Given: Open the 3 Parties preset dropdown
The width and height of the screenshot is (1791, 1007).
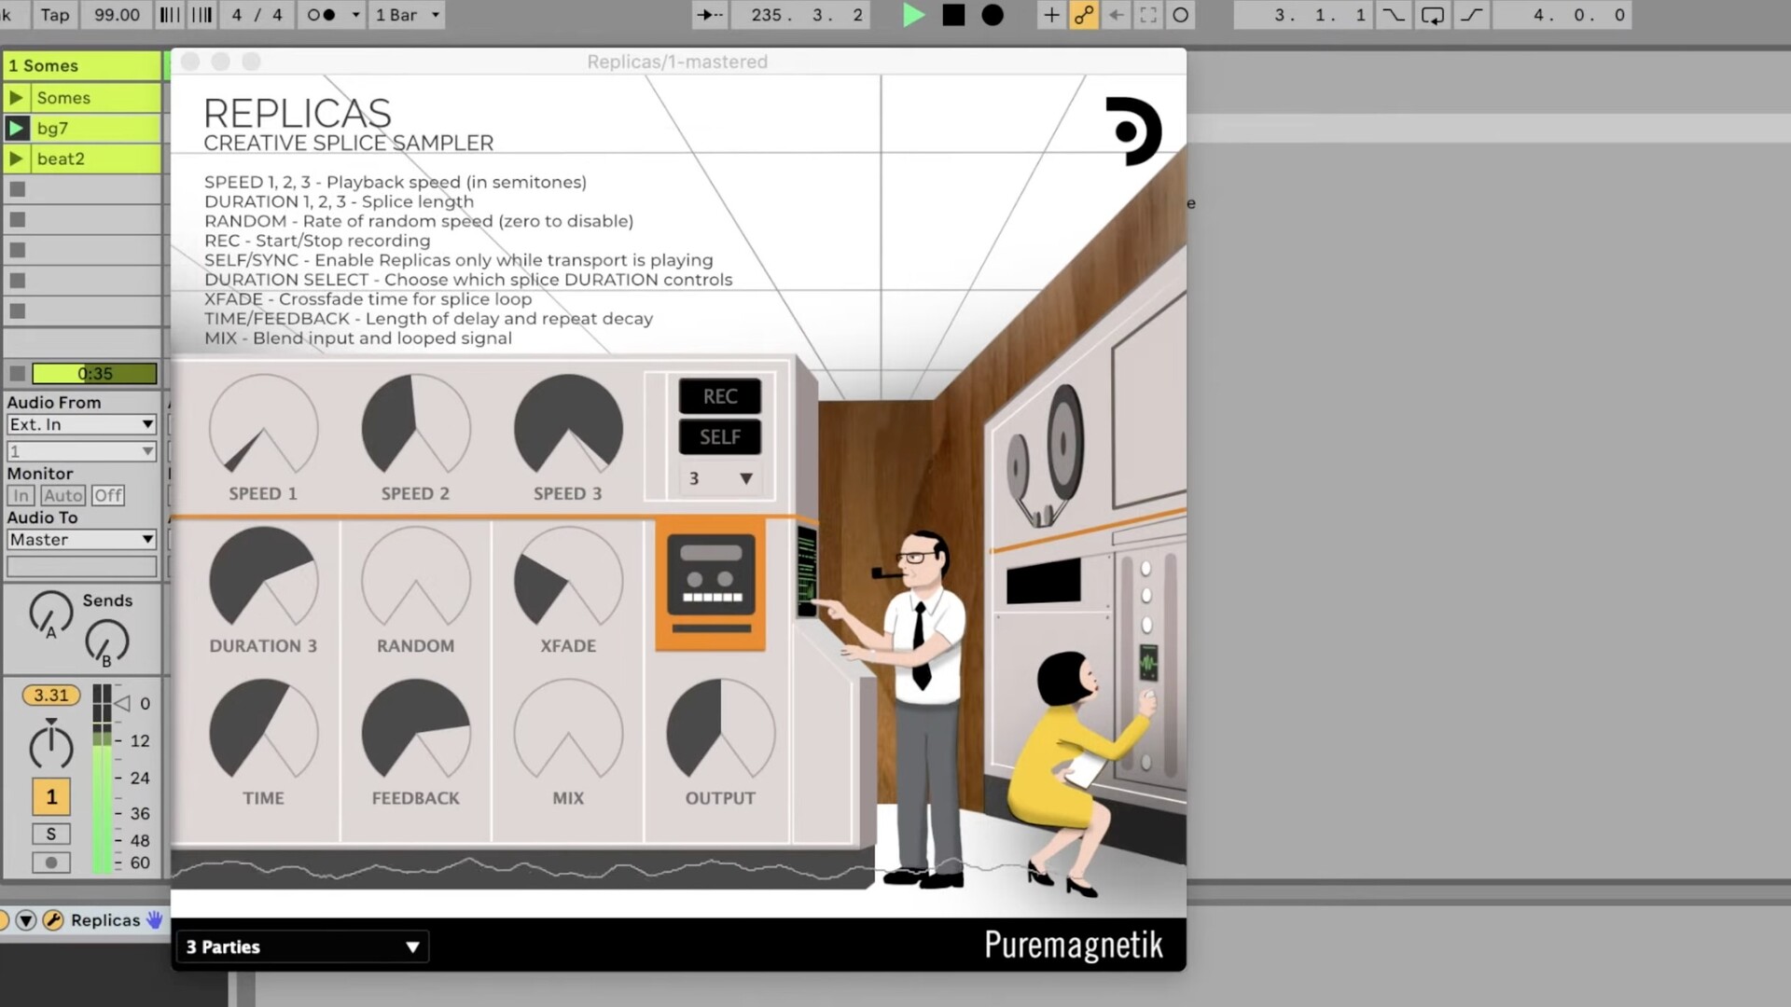Looking at the screenshot, I should point(302,946).
